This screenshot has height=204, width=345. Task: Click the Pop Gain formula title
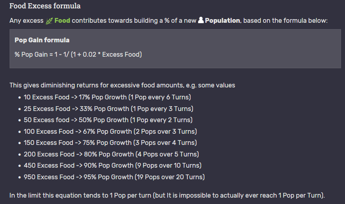click(42, 40)
